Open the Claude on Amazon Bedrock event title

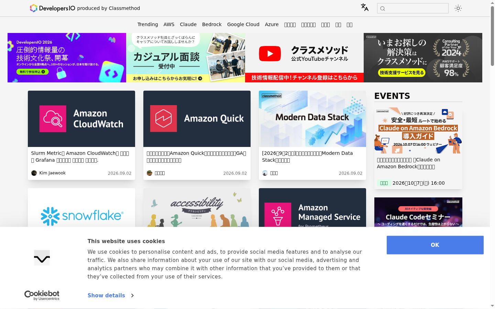[408, 163]
